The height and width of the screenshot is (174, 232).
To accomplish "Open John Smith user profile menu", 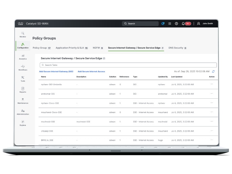I will click(205, 24).
